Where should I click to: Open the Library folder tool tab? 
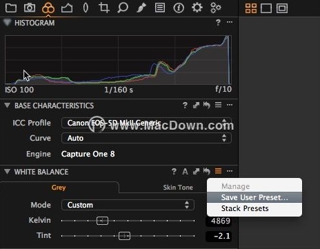coord(11,8)
